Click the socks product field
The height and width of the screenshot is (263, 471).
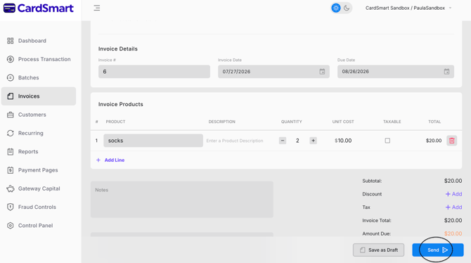153,141
